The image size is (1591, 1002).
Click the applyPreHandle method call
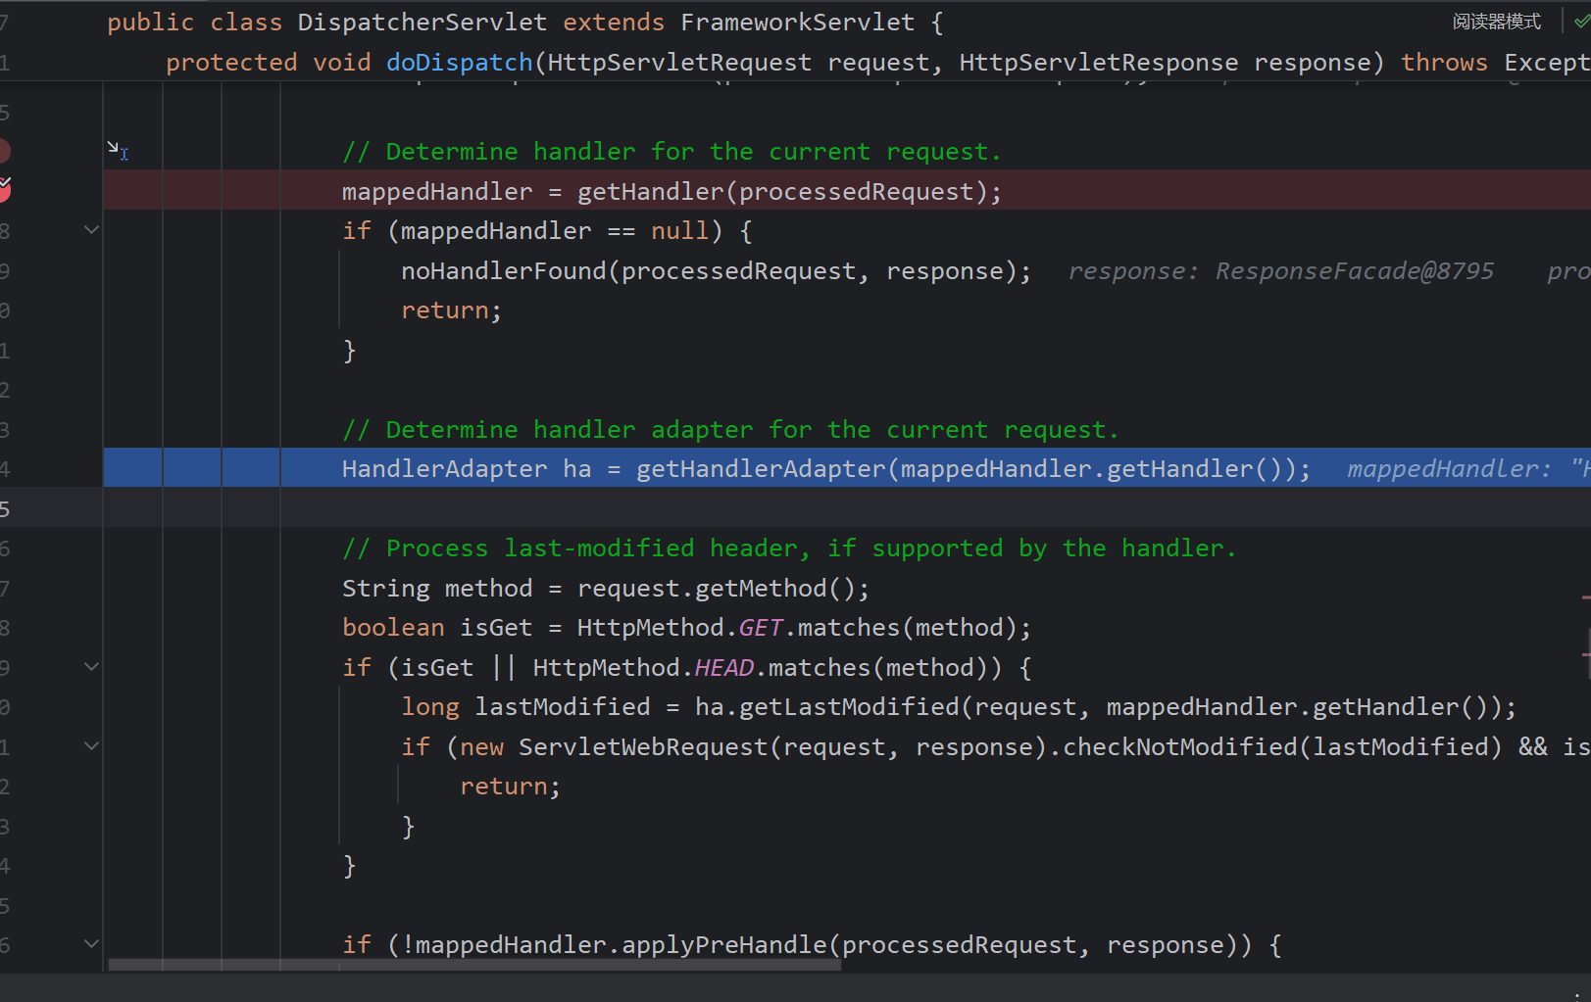724,945
